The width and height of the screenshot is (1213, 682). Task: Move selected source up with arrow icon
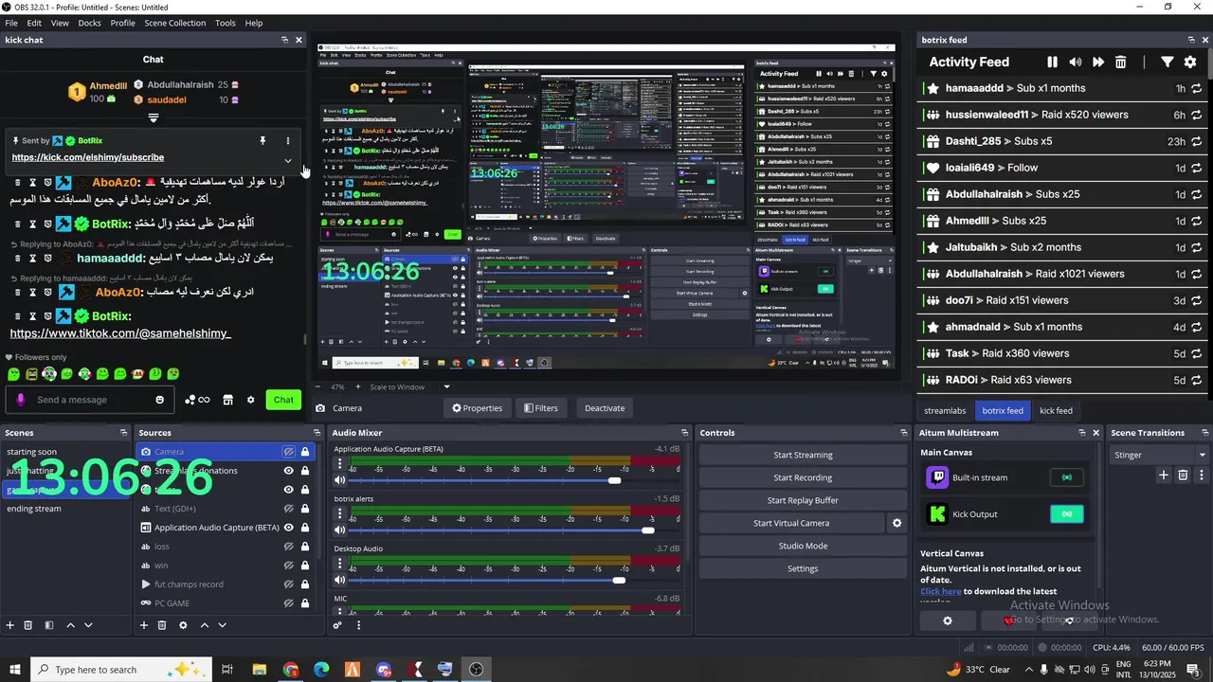pos(204,625)
